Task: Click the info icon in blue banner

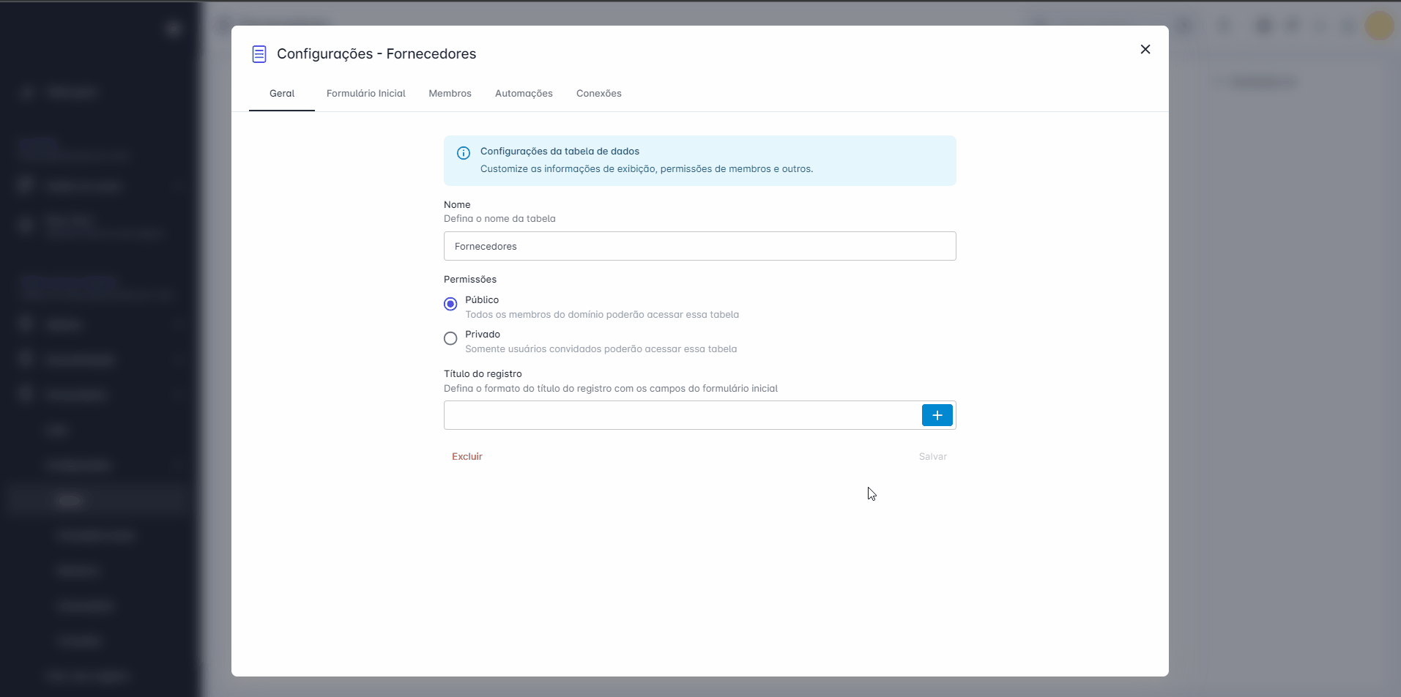Action: [x=464, y=153]
